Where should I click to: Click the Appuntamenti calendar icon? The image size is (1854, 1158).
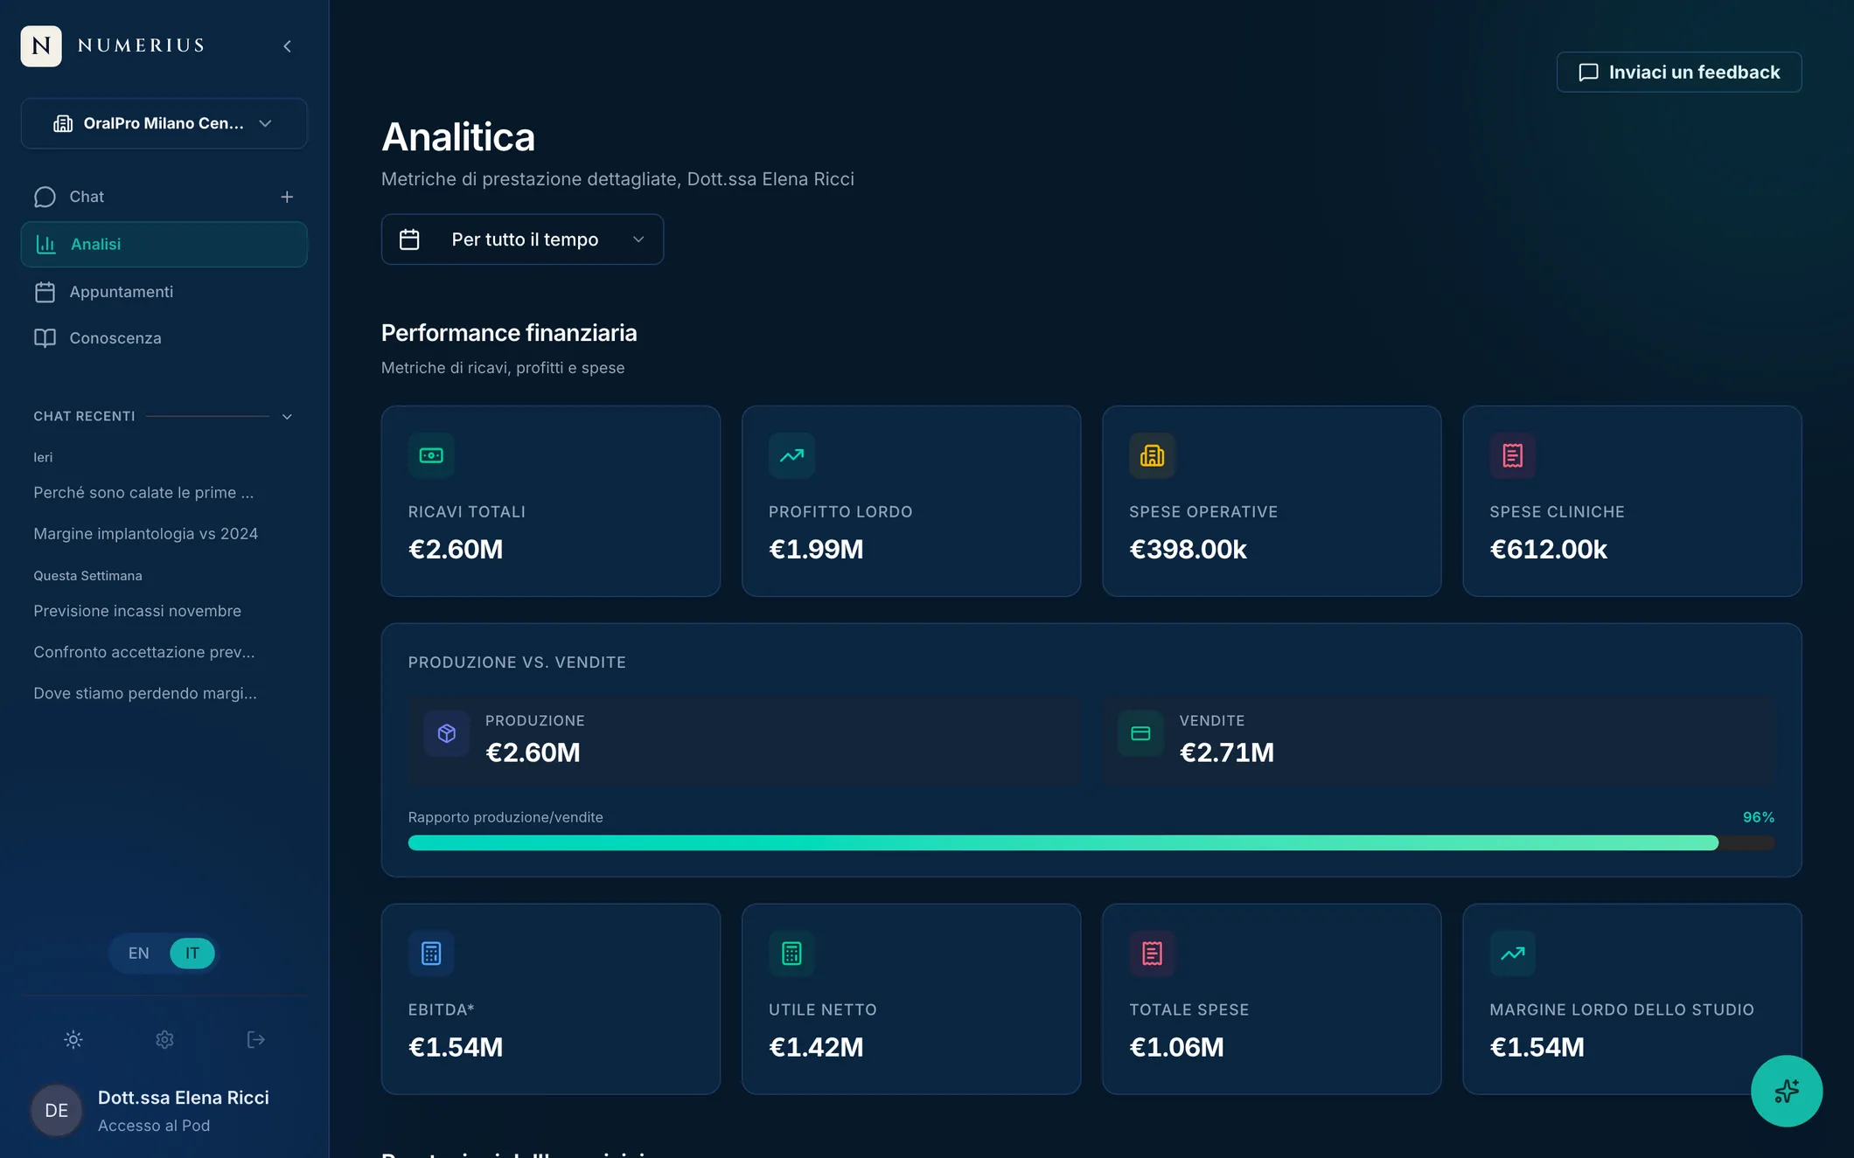(45, 292)
